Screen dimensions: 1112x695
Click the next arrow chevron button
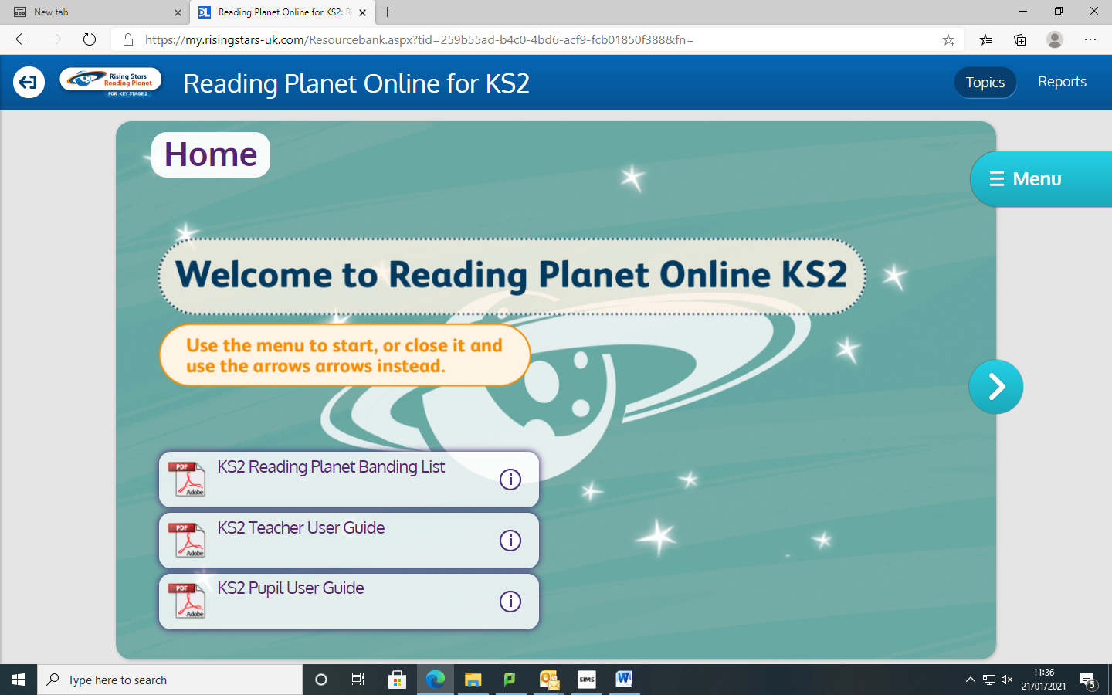click(996, 387)
